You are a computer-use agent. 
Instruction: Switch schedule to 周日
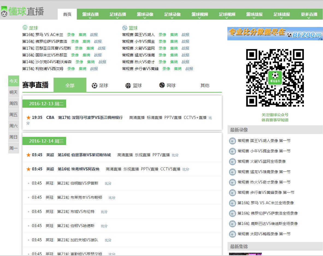(x=14, y=137)
